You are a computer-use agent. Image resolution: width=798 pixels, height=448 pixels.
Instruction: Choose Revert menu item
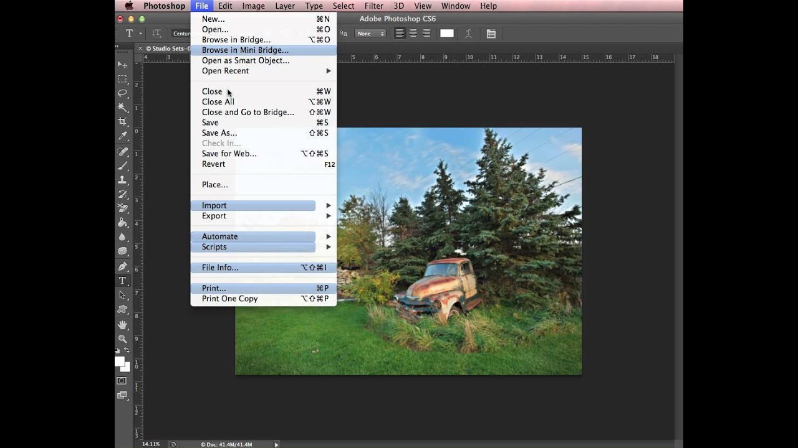(263, 164)
